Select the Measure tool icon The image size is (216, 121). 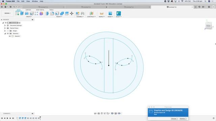coord(102,13)
